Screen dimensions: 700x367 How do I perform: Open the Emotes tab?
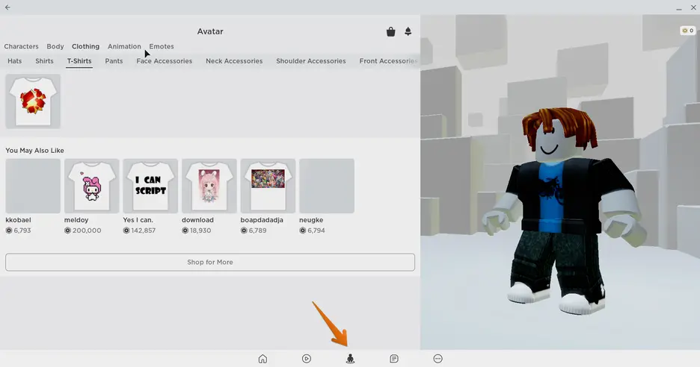[x=161, y=46]
